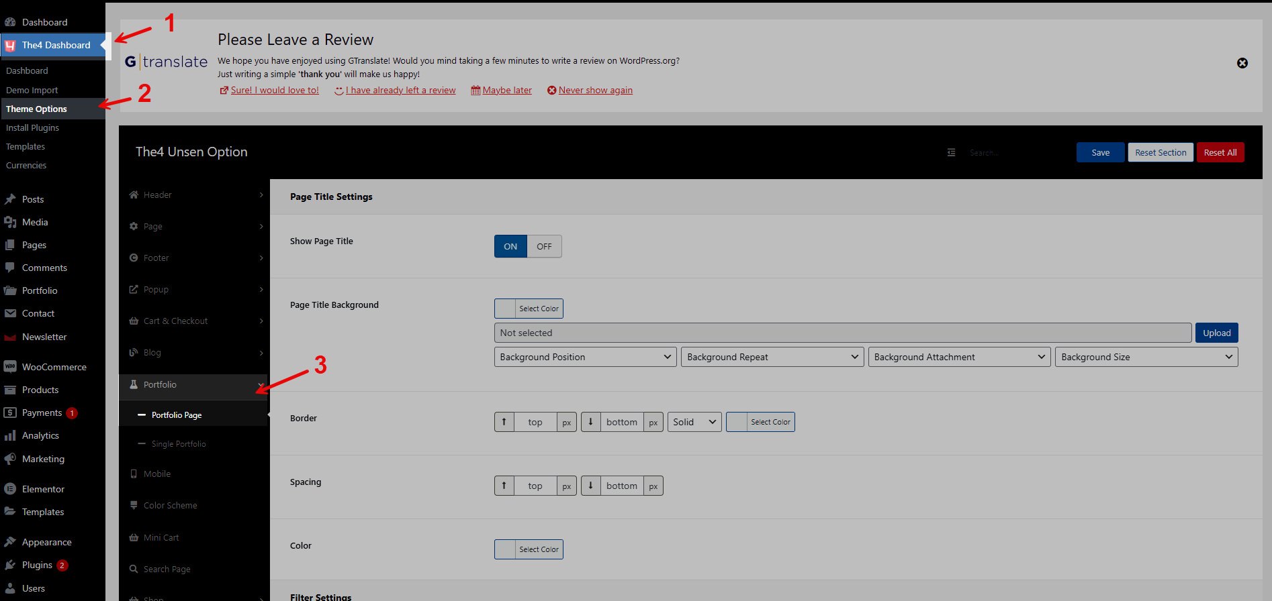The height and width of the screenshot is (601, 1272).
Task: Click the Plugins plug icon
Action: pos(10,565)
